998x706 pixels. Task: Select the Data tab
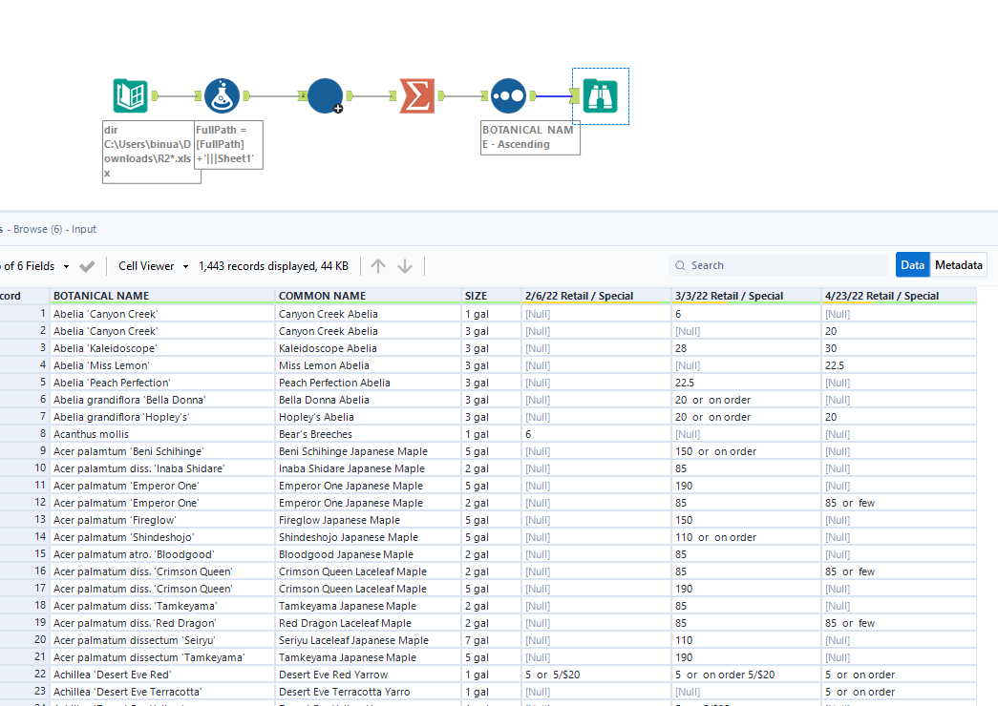pos(911,264)
